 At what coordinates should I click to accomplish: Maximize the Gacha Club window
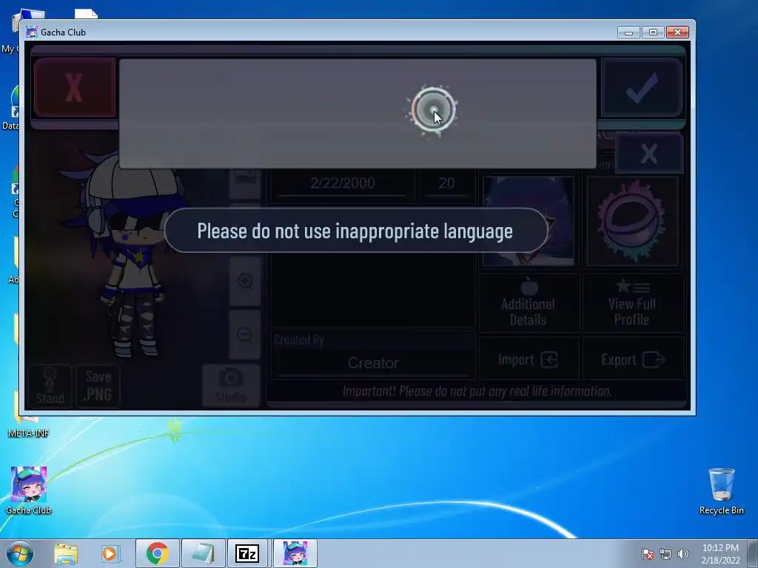click(653, 33)
